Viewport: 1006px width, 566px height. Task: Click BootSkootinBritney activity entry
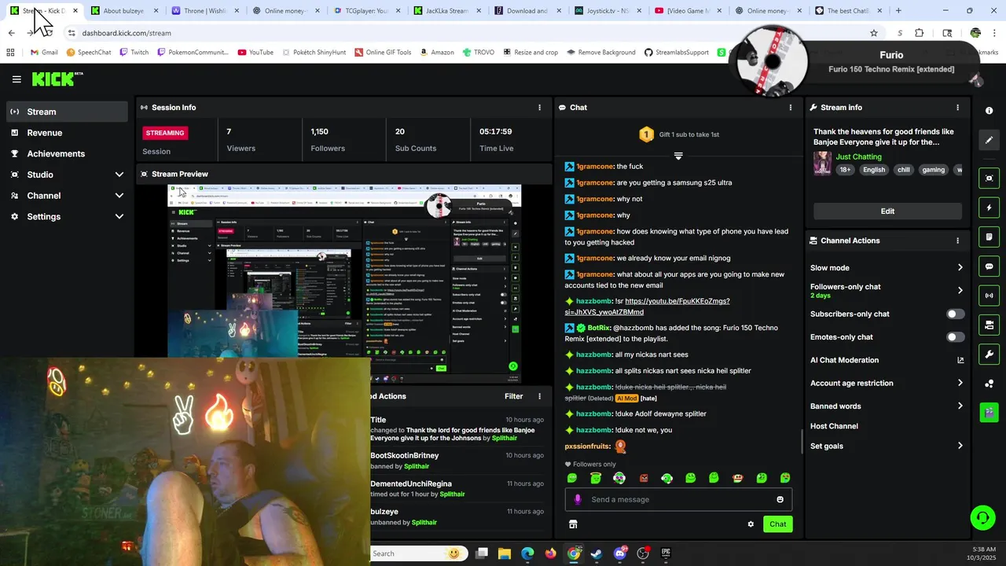457,460
